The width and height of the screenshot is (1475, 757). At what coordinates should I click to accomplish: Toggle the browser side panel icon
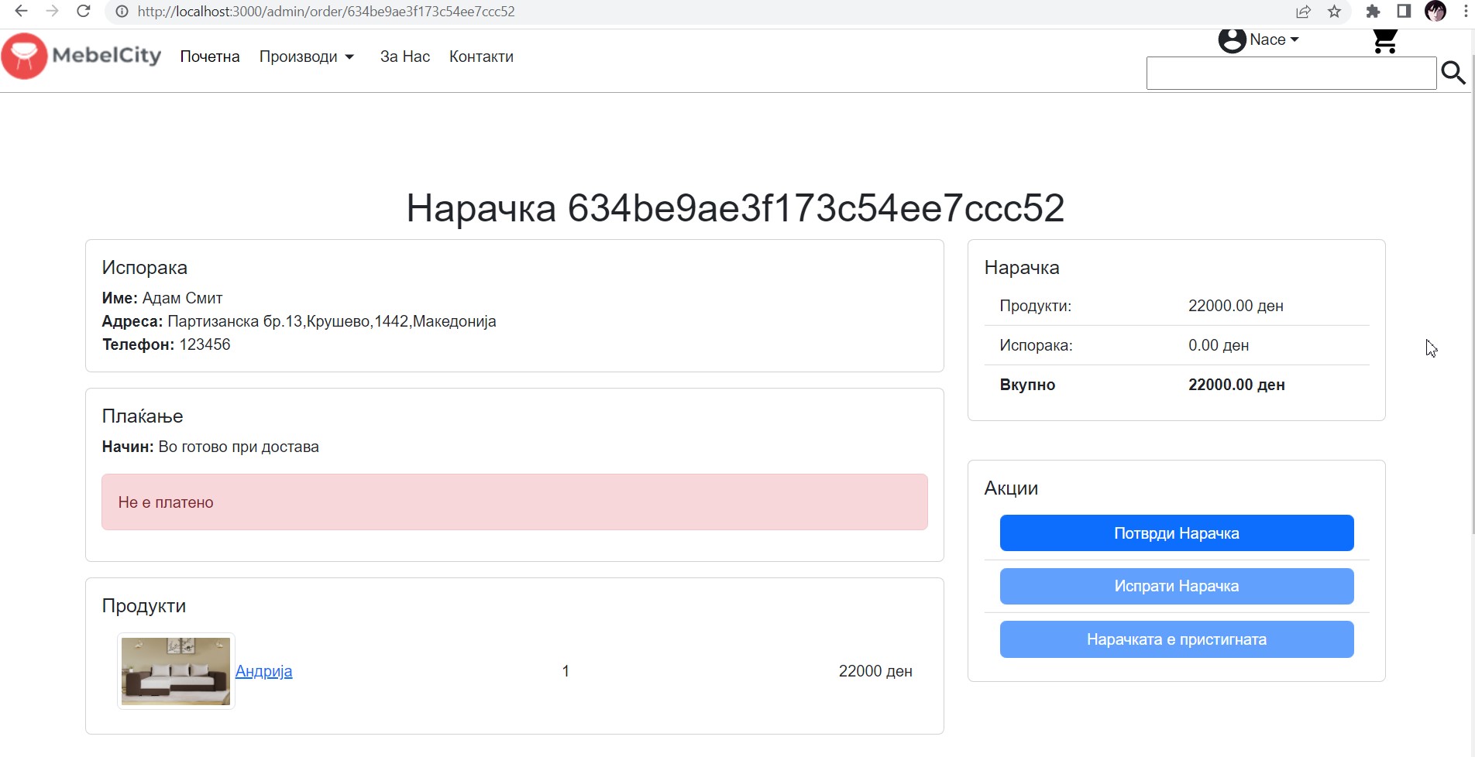(1404, 12)
